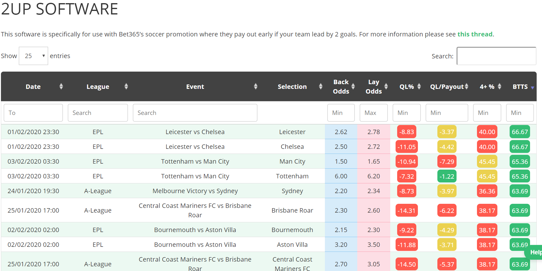Image resolution: width=542 pixels, height=271 pixels.
Task: Select the green -1.22 QL/Payout badge
Action: 447,176
